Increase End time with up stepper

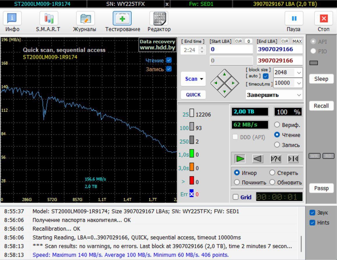(x=202, y=48)
